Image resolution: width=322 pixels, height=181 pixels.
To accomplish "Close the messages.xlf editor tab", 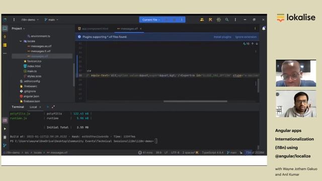I will tap(141, 29).
